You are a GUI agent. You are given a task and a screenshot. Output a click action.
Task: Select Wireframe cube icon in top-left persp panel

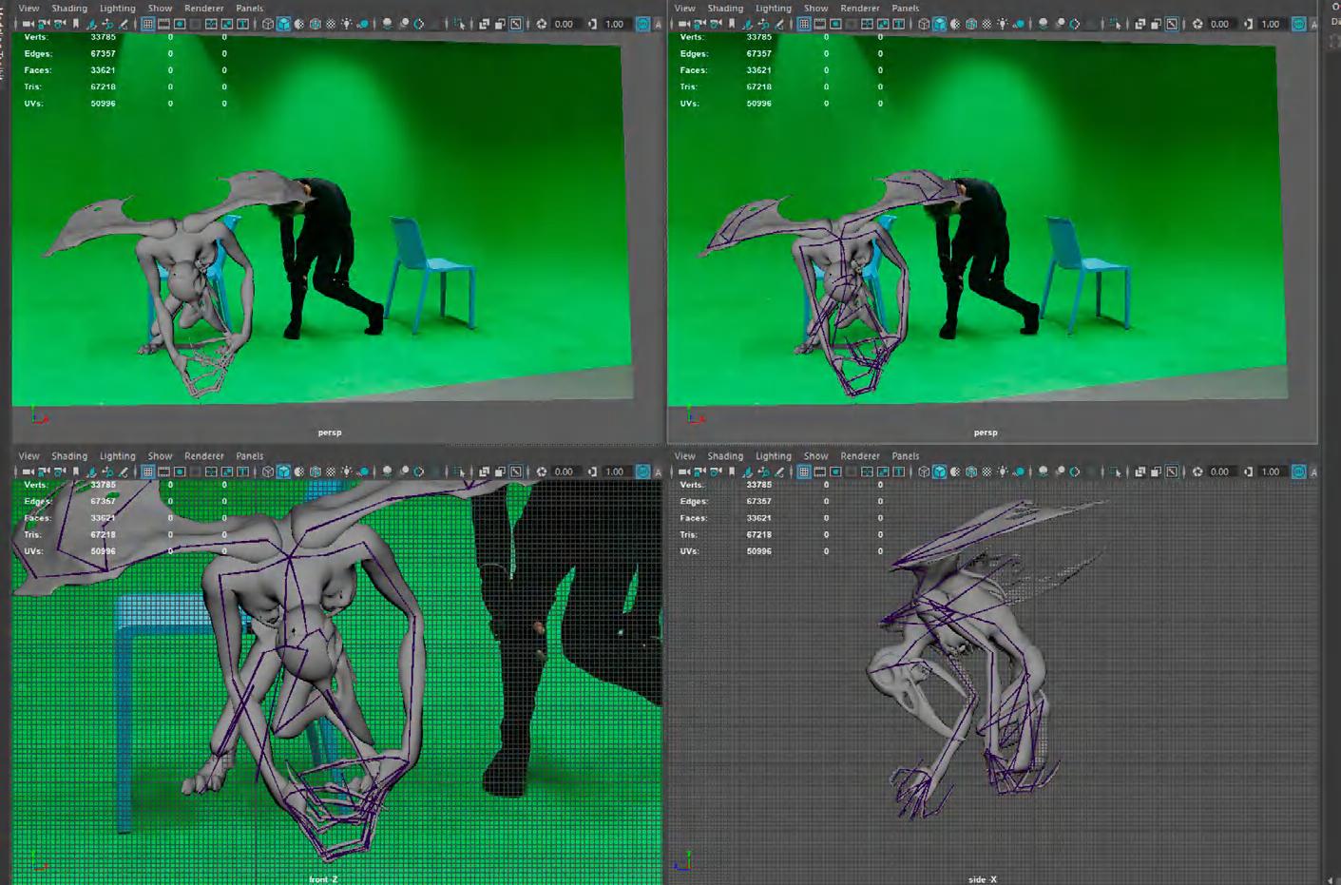coord(268,24)
